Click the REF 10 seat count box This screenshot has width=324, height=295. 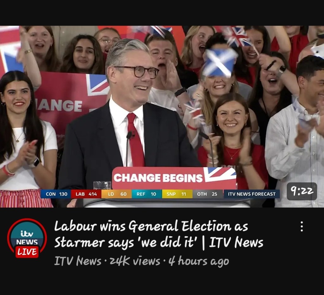(x=147, y=194)
